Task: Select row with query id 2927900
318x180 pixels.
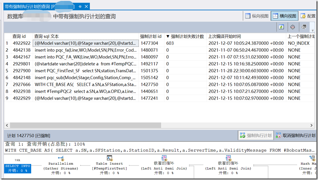Action: coord(159,71)
